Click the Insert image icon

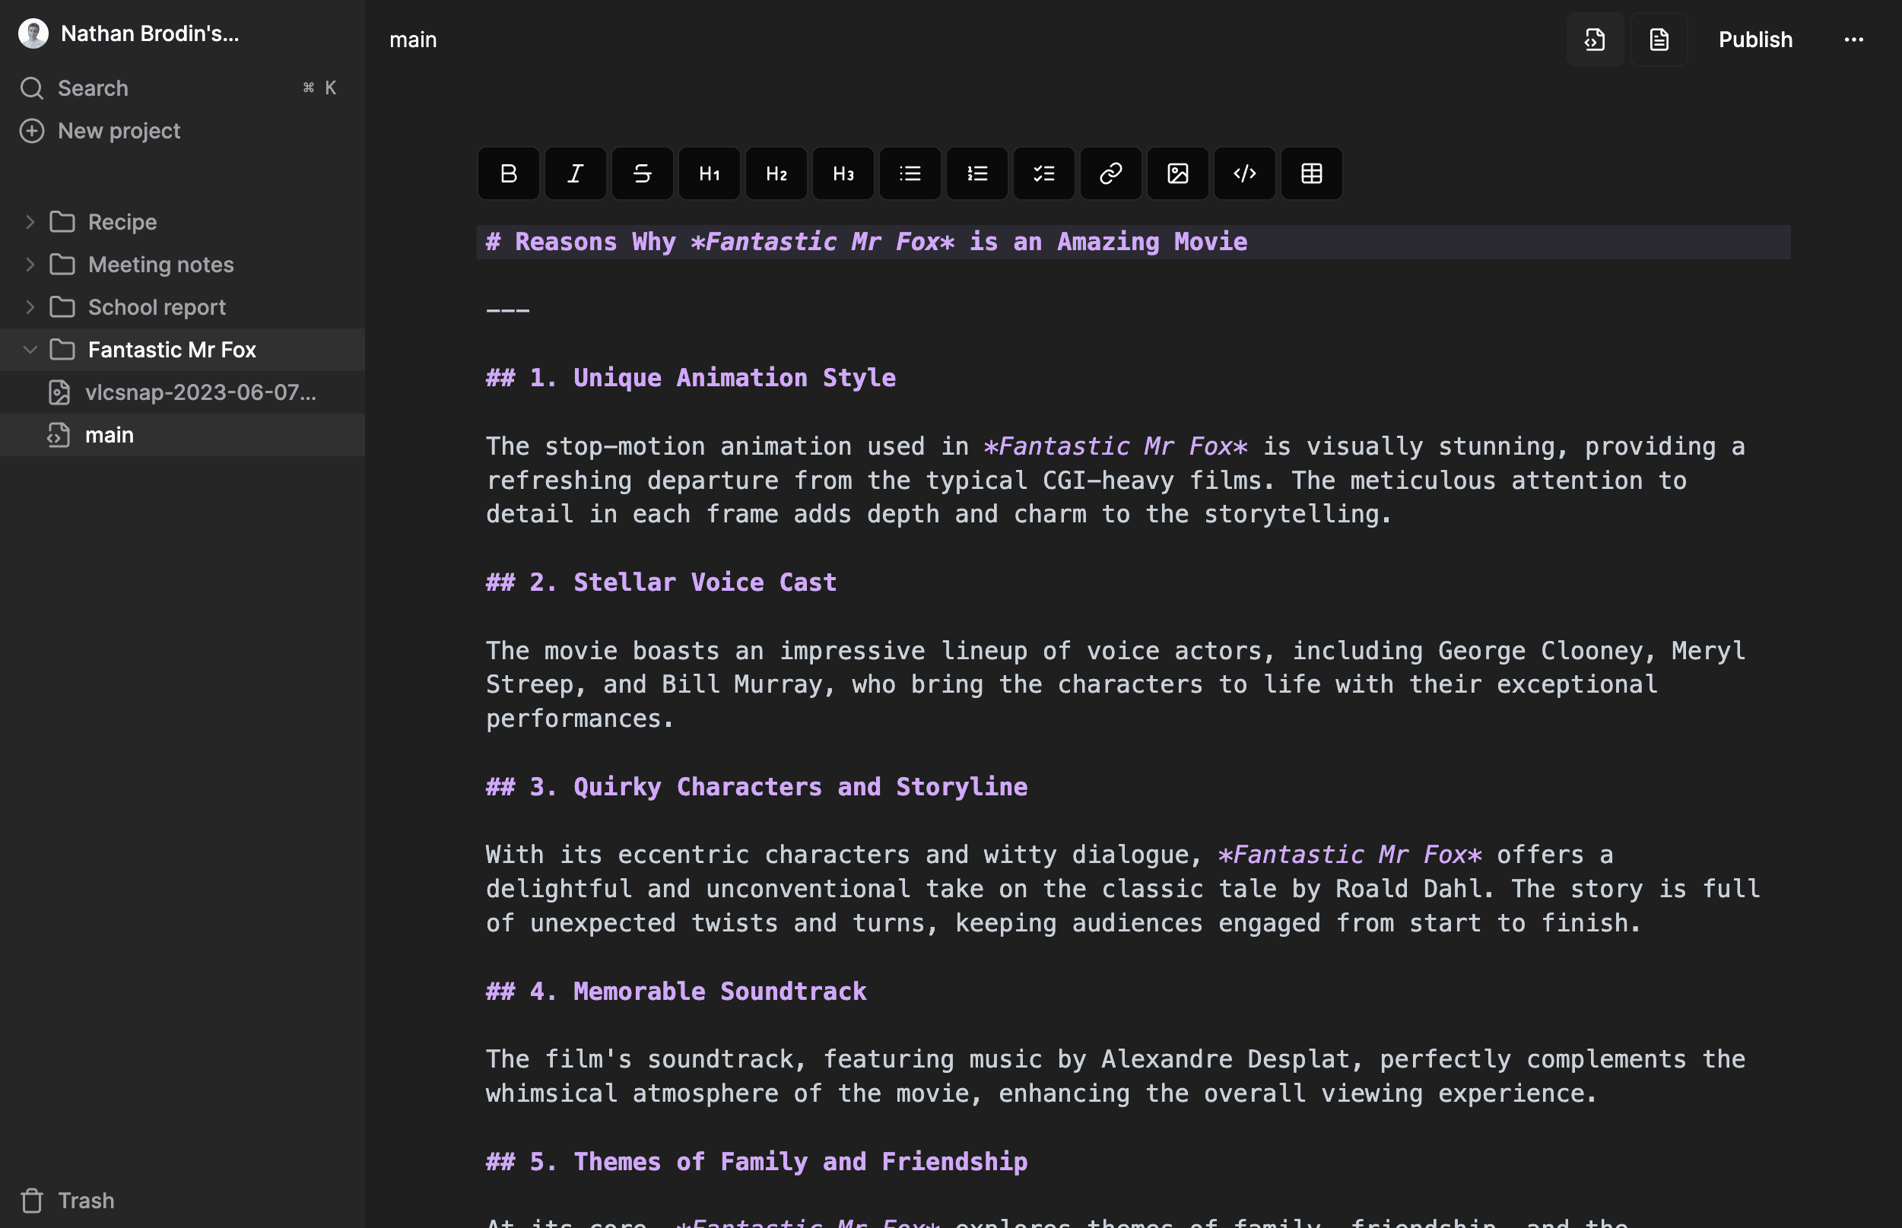click(1177, 172)
